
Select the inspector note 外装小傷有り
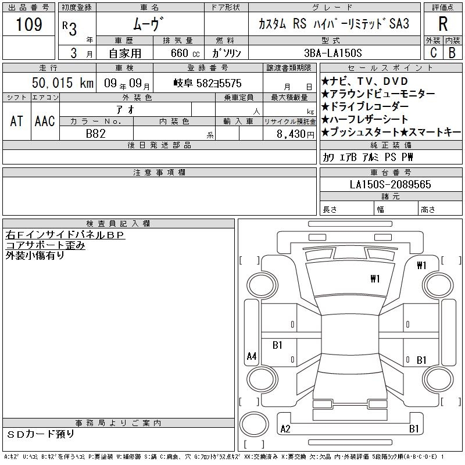(x=35, y=255)
